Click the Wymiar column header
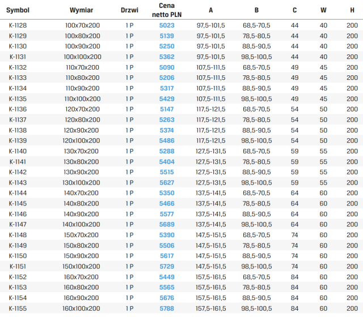Screen dimensions: 363x317 coord(81,10)
